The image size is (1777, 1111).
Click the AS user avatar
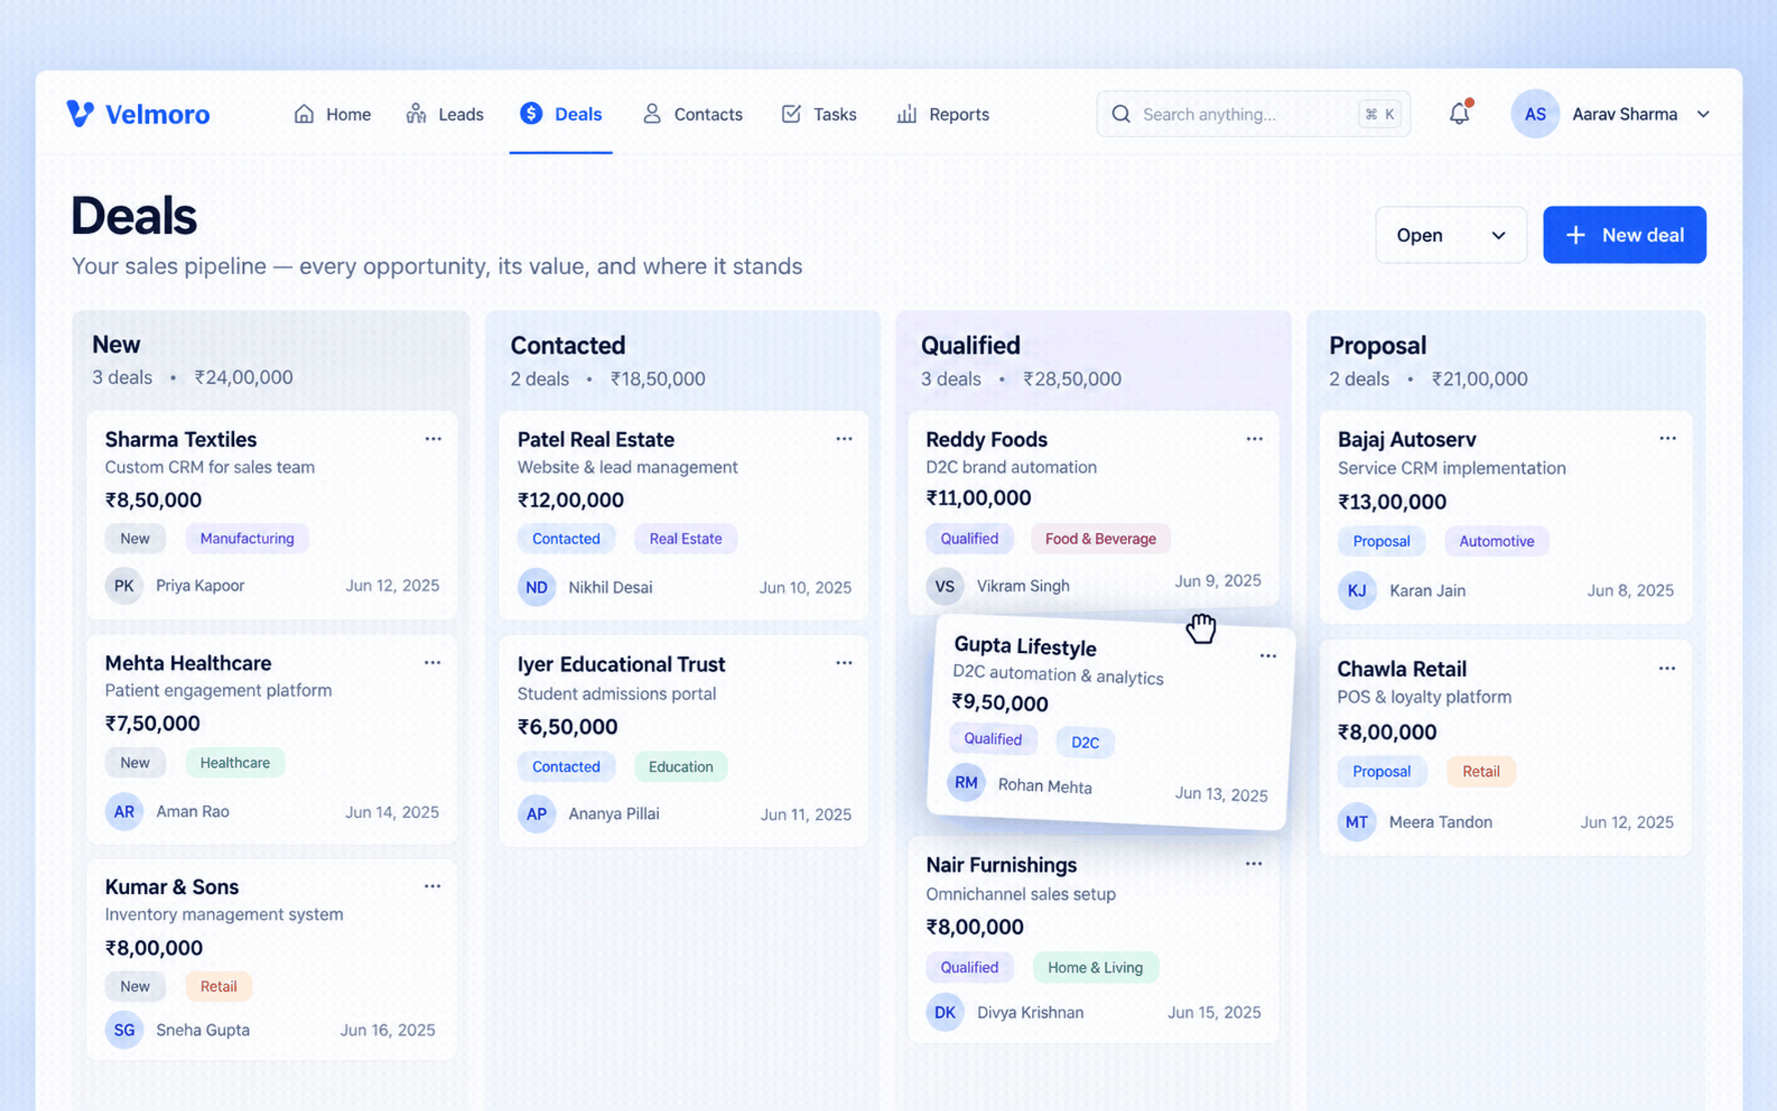(1535, 114)
